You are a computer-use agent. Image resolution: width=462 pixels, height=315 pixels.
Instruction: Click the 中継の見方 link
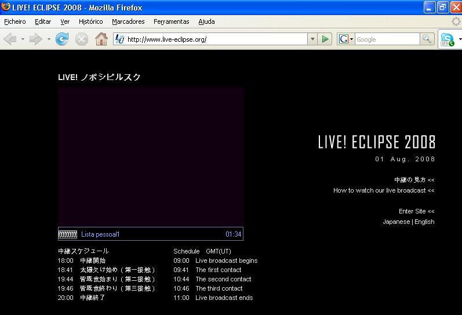pos(414,180)
